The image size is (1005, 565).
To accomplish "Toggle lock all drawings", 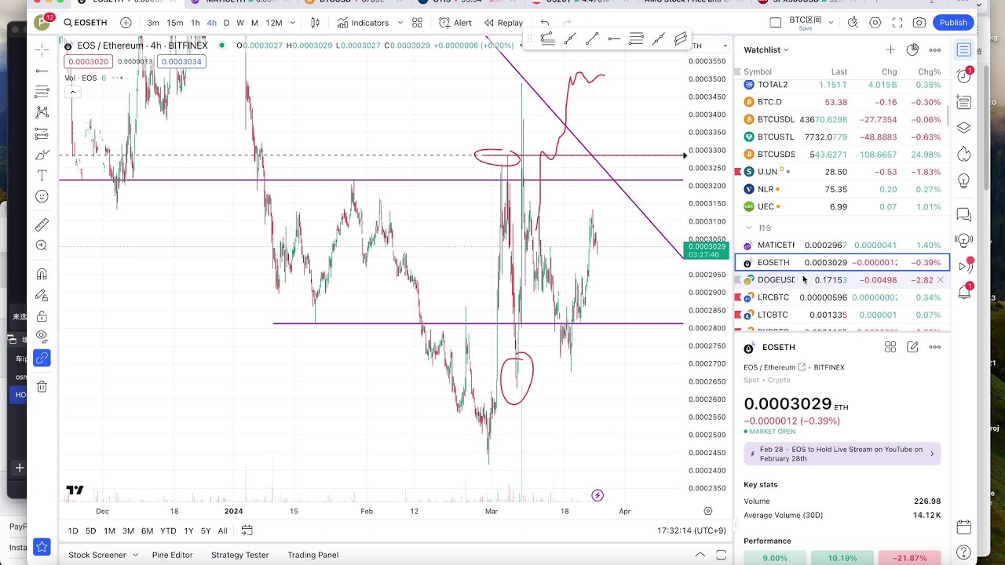I will pyautogui.click(x=42, y=316).
